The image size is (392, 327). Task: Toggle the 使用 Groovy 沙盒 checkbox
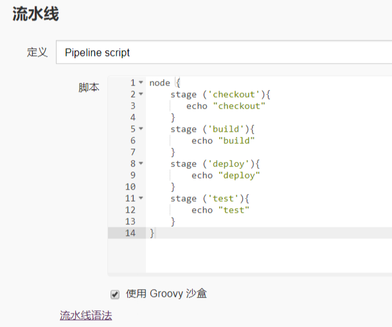pos(115,294)
